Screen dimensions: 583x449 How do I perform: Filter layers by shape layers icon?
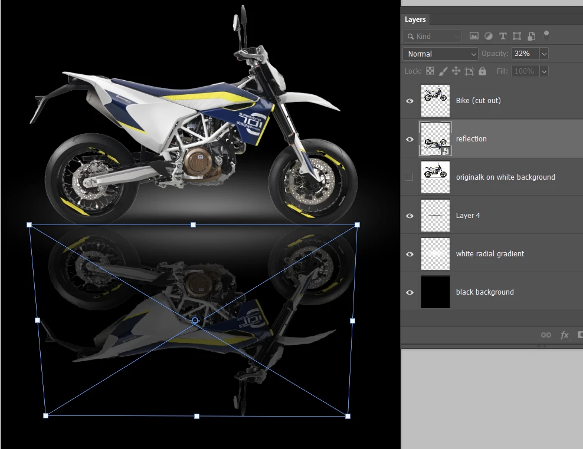517,36
